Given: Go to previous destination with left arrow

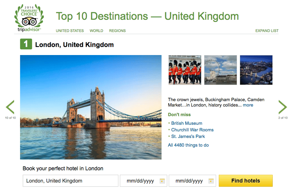Looking at the screenshot, I should [10, 107].
